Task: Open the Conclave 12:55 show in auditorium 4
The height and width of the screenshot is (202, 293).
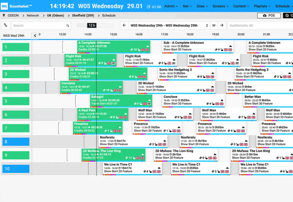Action: click(92, 87)
